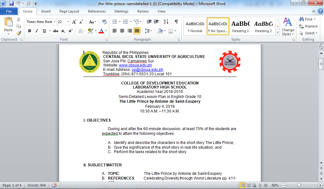The image size is (324, 189).
Task: Click the Format Painter brush icon
Action: coord(19,33)
